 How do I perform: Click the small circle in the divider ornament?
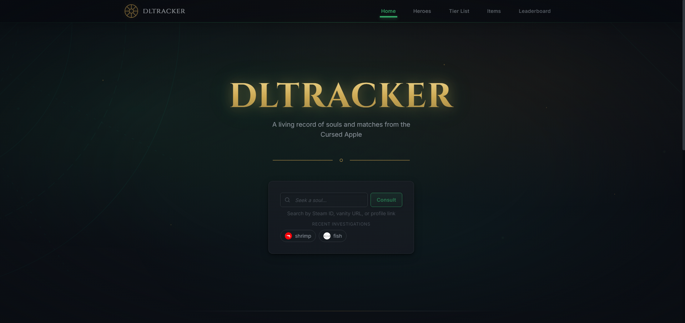[341, 160]
